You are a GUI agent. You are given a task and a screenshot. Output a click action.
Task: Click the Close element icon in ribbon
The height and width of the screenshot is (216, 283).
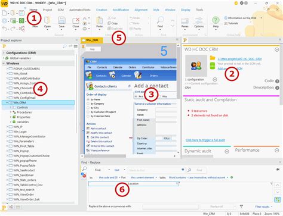coord(76,20)
